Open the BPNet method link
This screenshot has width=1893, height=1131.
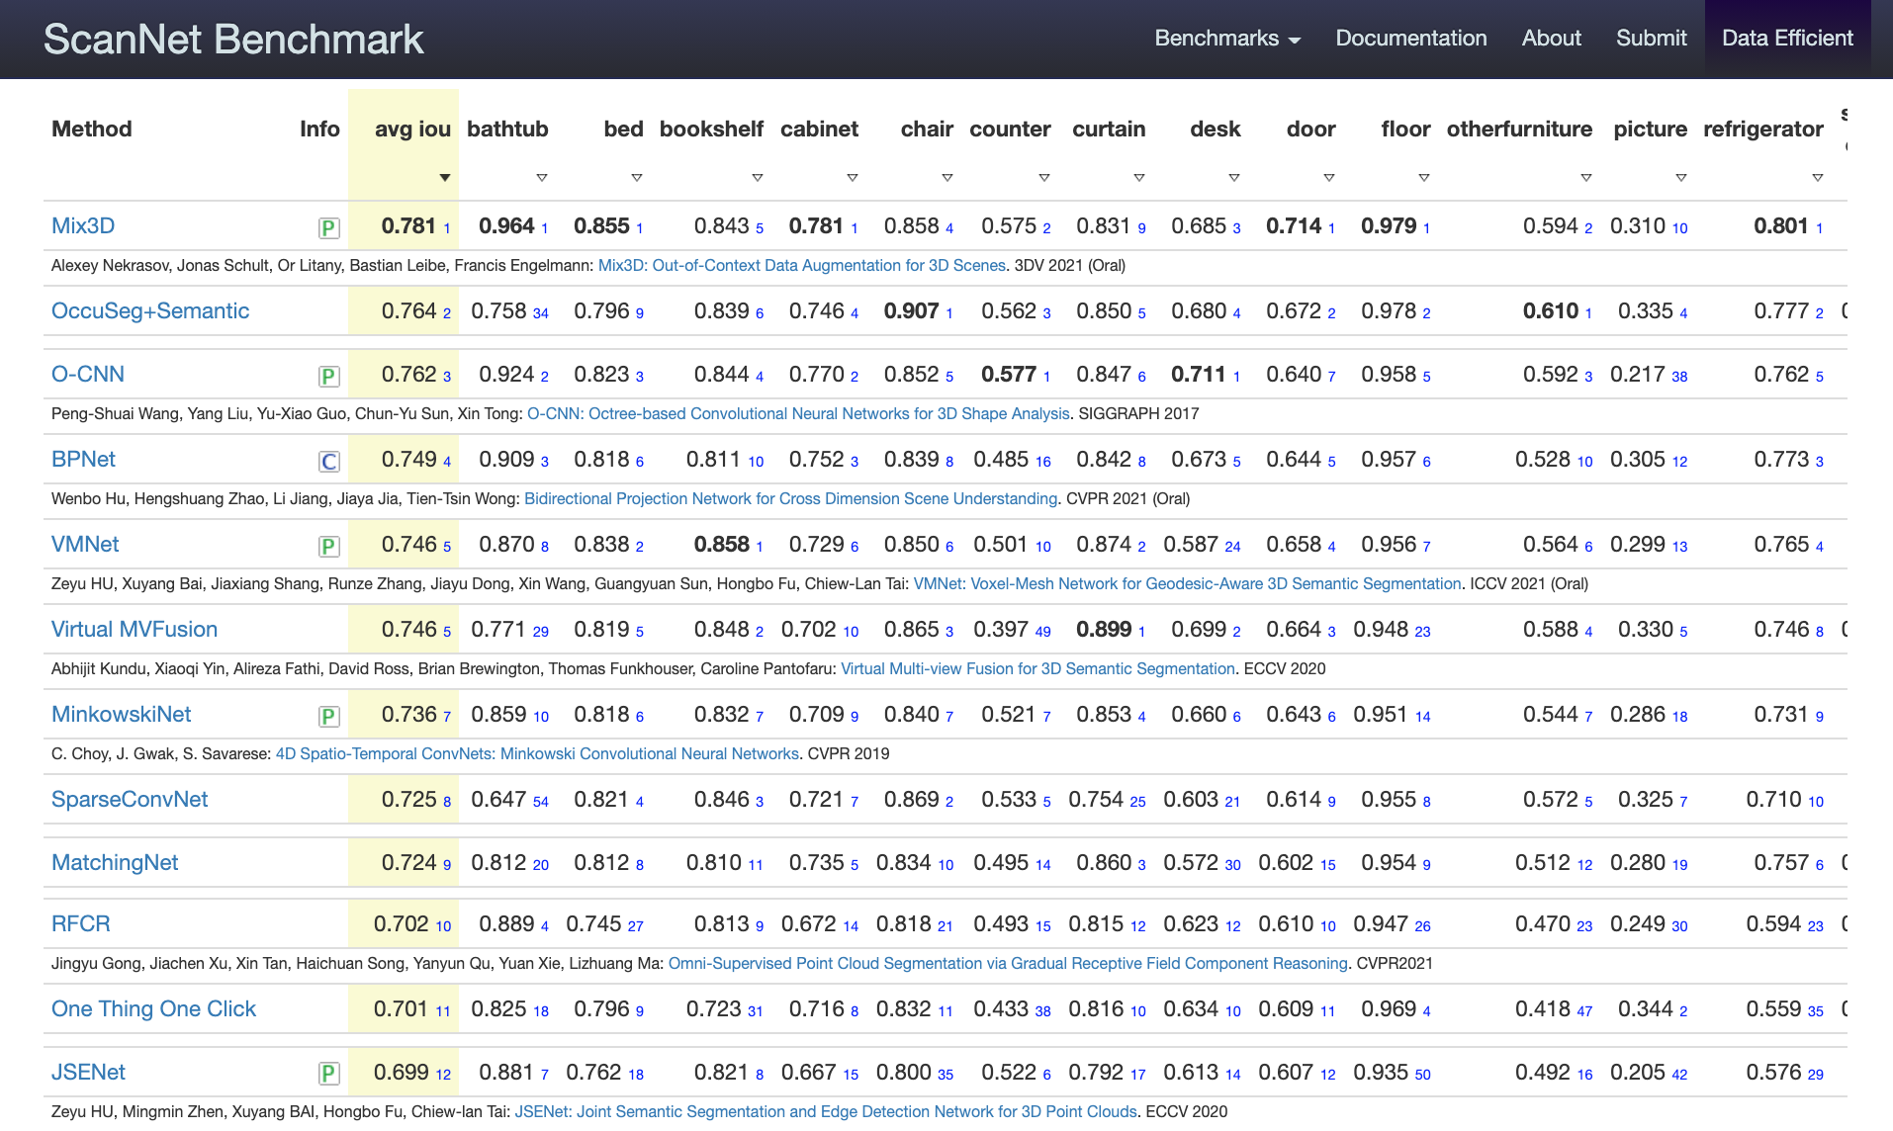coord(83,459)
